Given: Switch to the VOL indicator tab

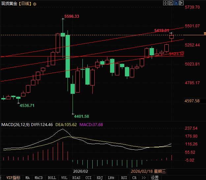Looking at the screenshot, I should coord(64,178).
